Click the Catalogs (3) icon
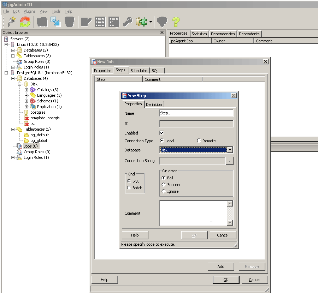This screenshot has height=293, width=318. tap(33, 90)
